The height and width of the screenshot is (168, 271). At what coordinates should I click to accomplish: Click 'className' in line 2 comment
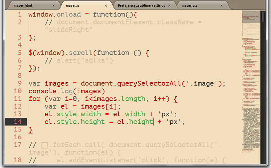click(175, 22)
